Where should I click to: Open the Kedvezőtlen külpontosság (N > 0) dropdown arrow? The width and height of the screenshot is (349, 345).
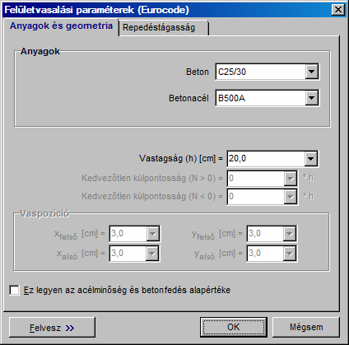290,179
